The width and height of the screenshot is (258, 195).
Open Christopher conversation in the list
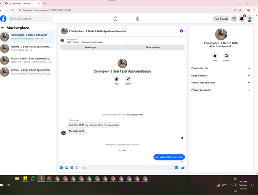(x=27, y=37)
